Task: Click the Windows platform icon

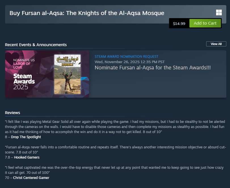Action: point(219,12)
